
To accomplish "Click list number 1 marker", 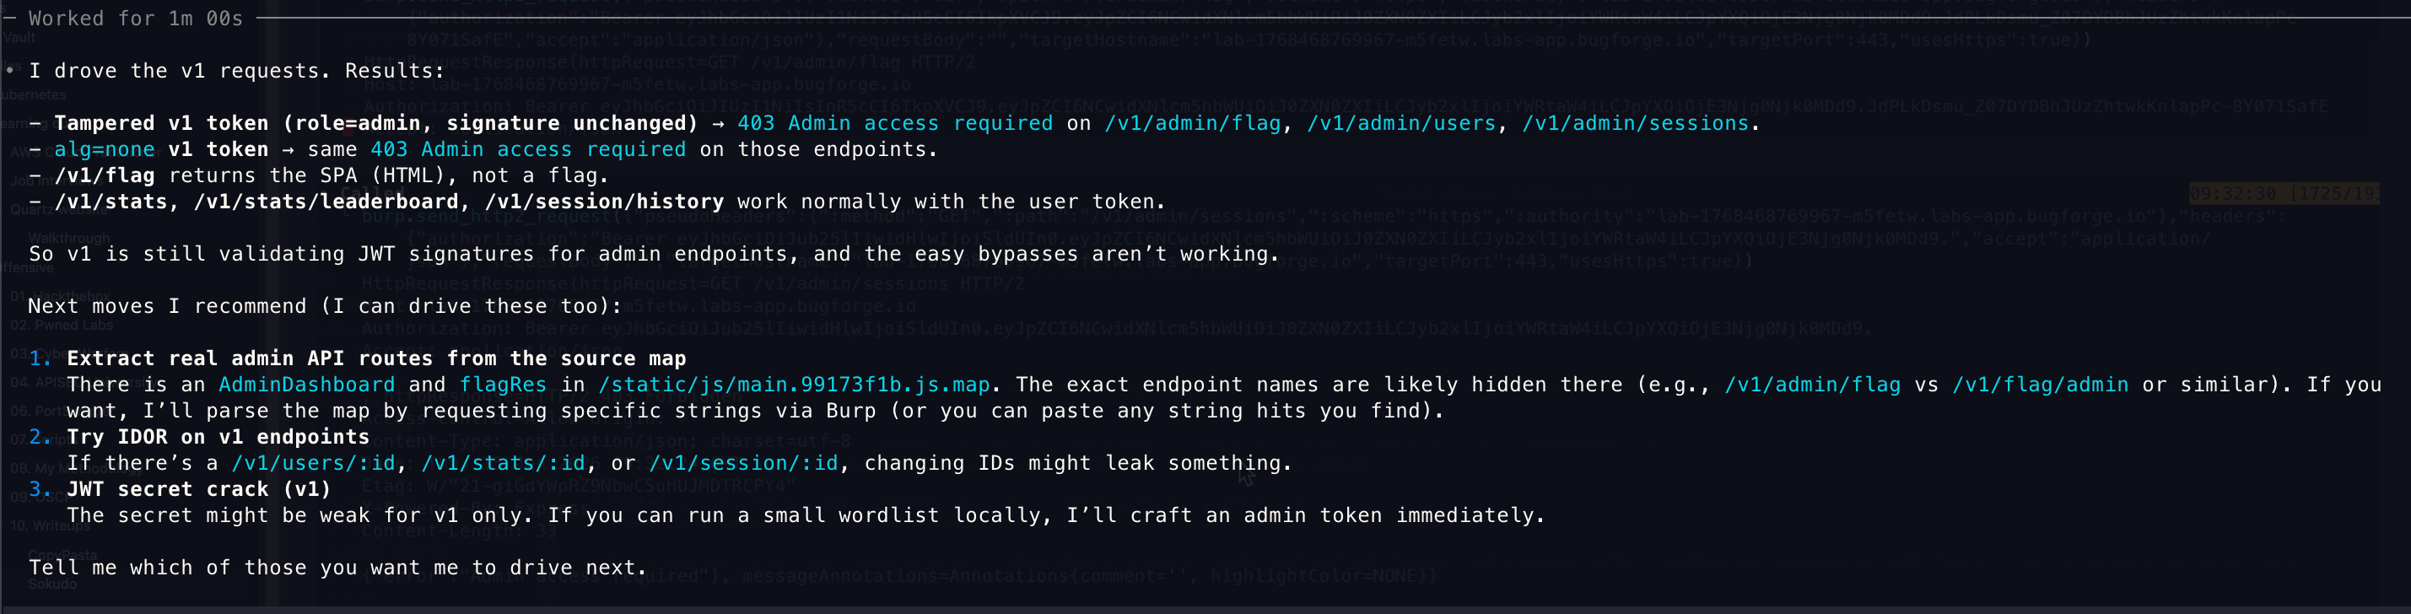I will [x=40, y=358].
